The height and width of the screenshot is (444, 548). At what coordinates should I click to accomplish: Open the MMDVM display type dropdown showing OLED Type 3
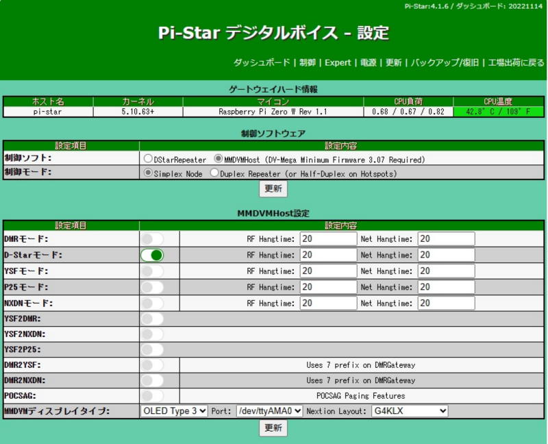pos(174,411)
